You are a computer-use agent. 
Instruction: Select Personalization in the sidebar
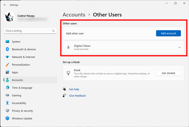(30, 65)
